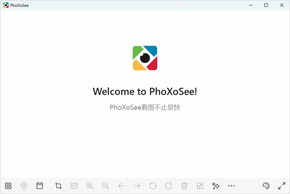
Task: Click the resize image icon
Action: 200,186
